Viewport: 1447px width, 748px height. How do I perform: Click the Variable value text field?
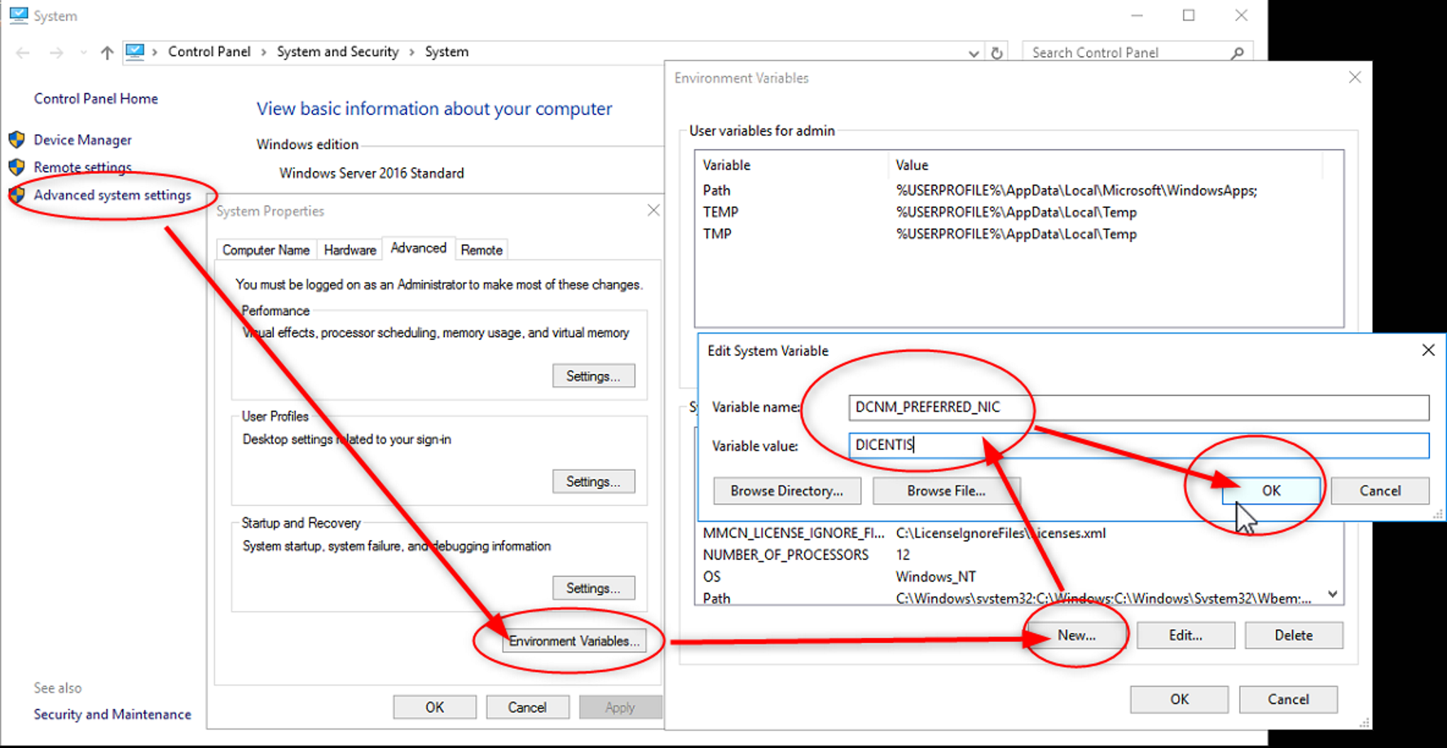[1138, 445]
